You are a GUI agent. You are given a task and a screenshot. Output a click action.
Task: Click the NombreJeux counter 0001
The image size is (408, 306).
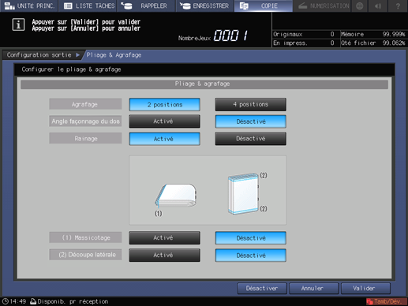click(x=230, y=35)
